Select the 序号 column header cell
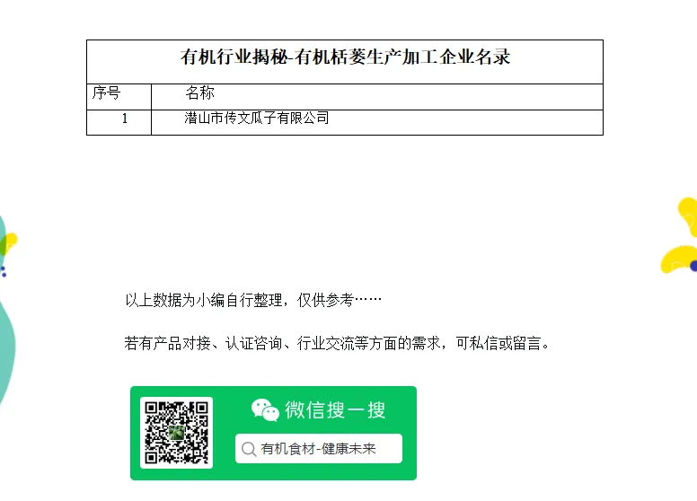 coord(119,97)
